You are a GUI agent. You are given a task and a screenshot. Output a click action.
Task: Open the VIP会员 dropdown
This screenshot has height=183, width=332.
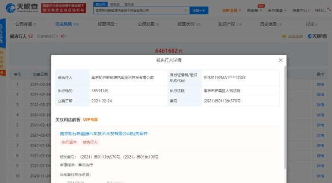(x=232, y=10)
